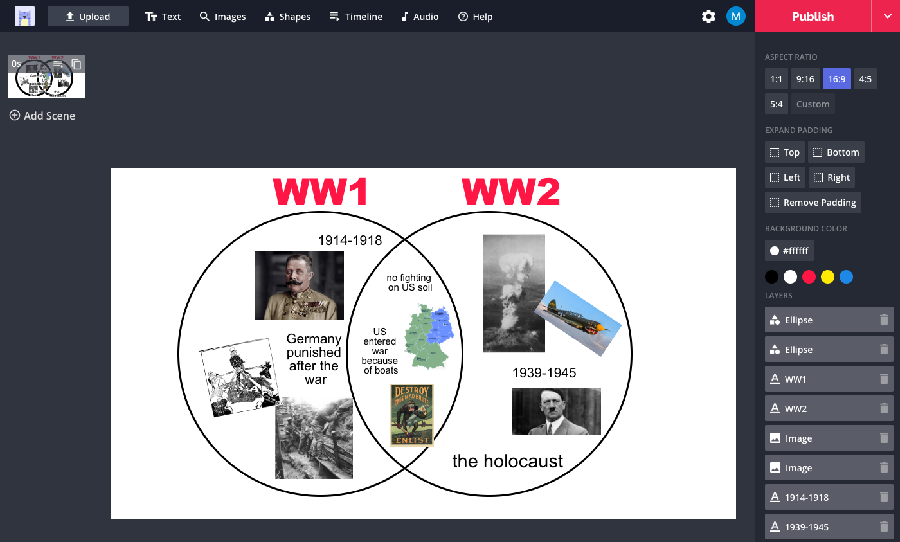Toggle Top padding expansion
900x542 pixels.
point(785,152)
